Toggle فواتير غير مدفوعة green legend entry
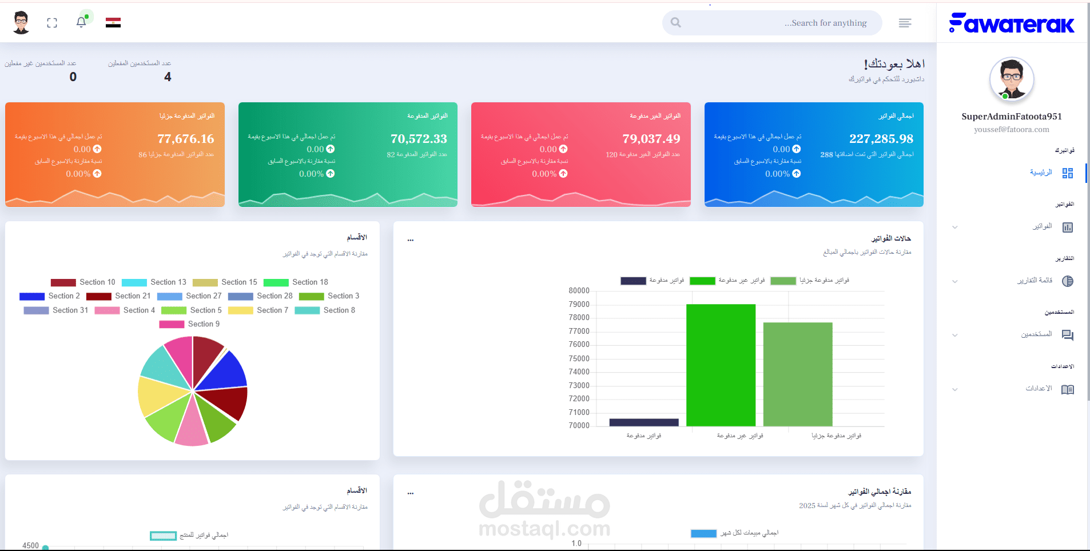Image resolution: width=1090 pixels, height=551 pixels. 727,281
